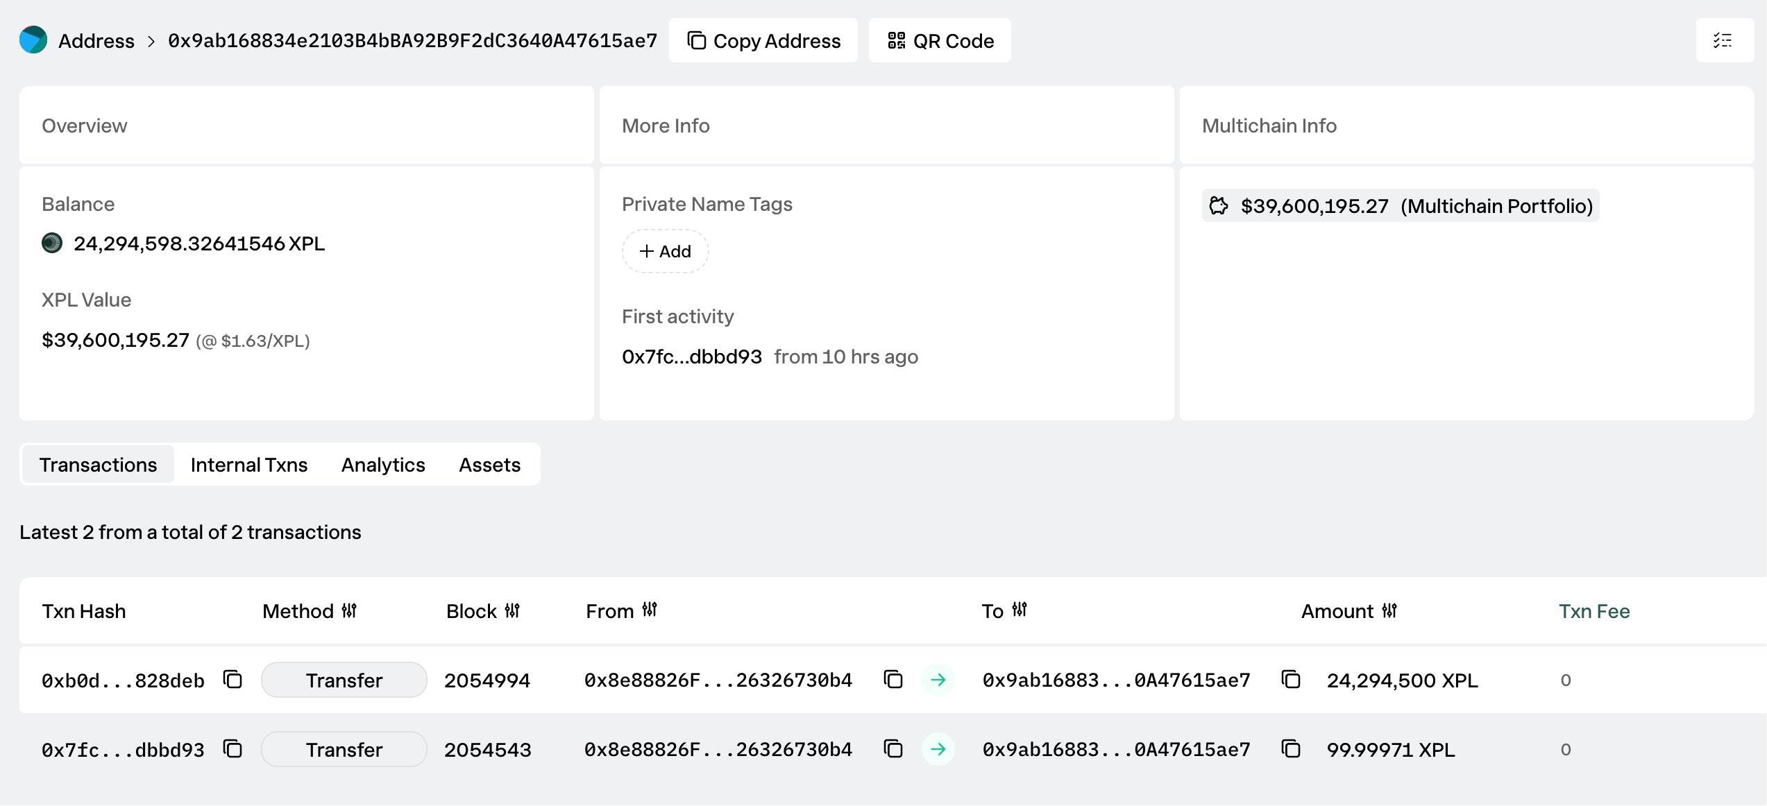1767x806 pixels.
Task: Open the top-right checklist settings icon
Action: (1723, 40)
